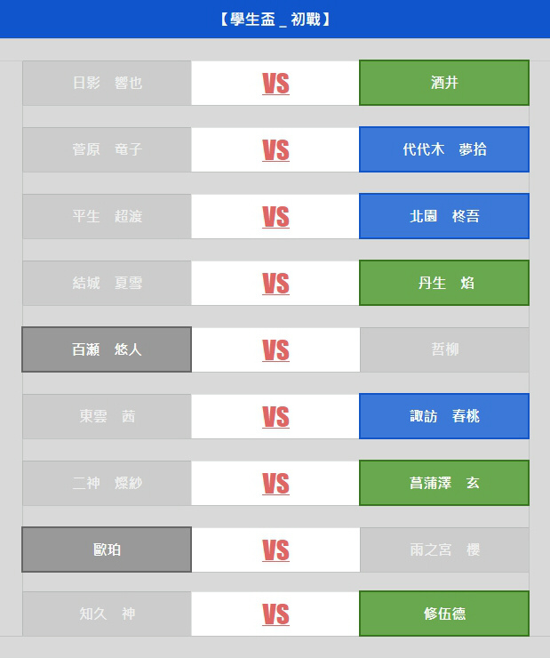Select green 修伍德 cell

coord(444,614)
